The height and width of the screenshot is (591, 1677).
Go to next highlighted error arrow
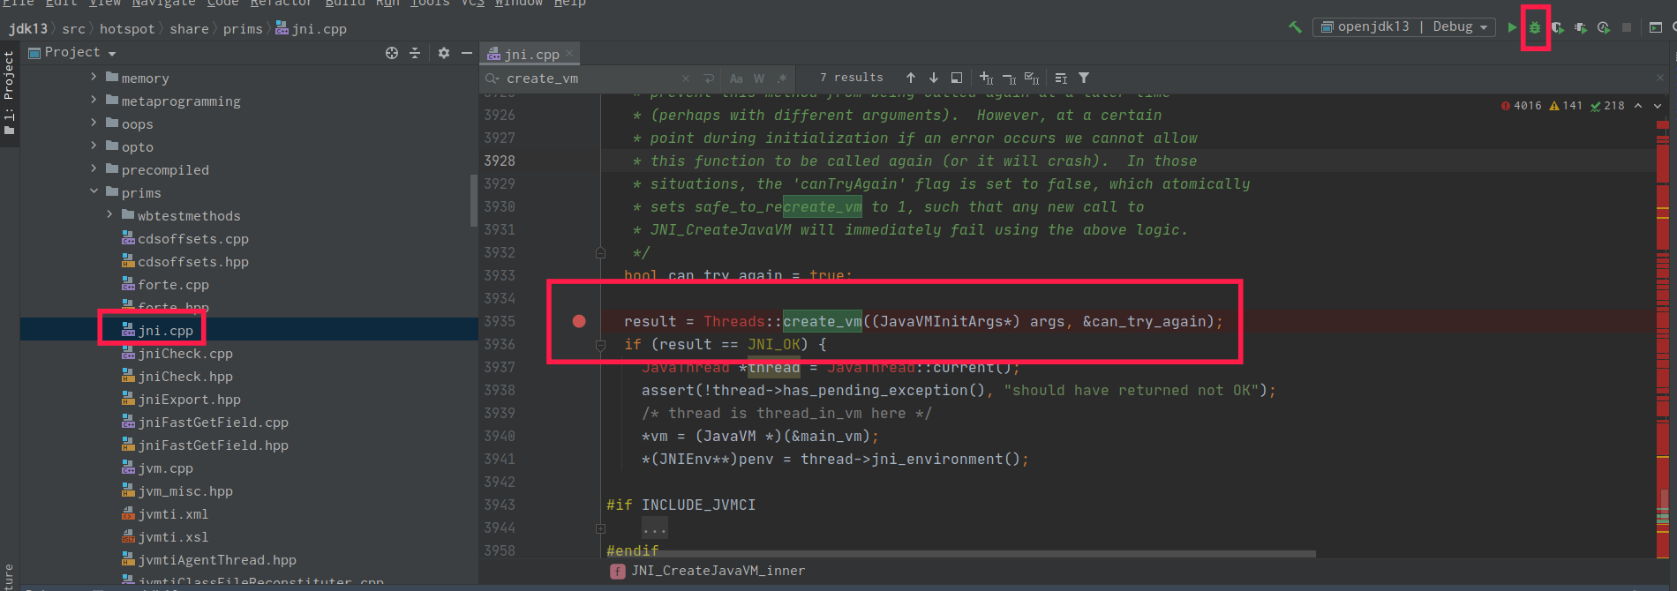coord(1658,106)
